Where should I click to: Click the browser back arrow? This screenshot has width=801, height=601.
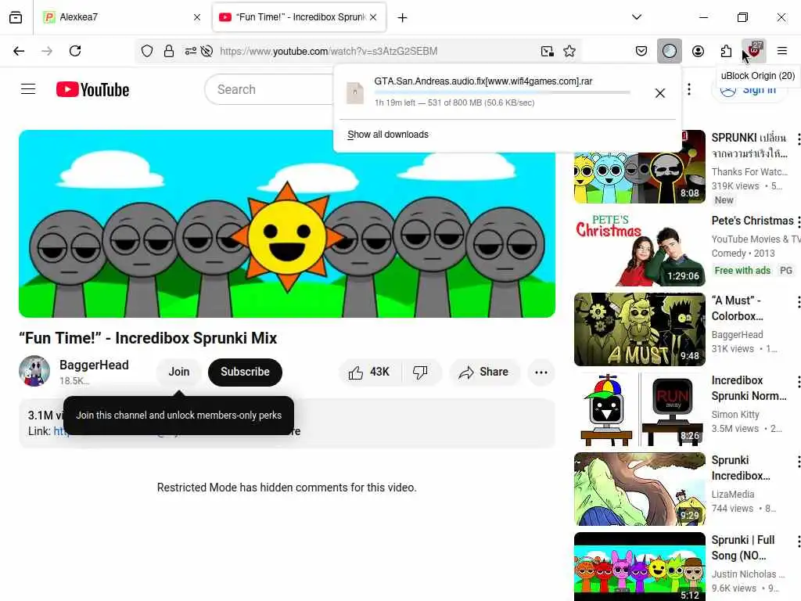click(x=19, y=51)
